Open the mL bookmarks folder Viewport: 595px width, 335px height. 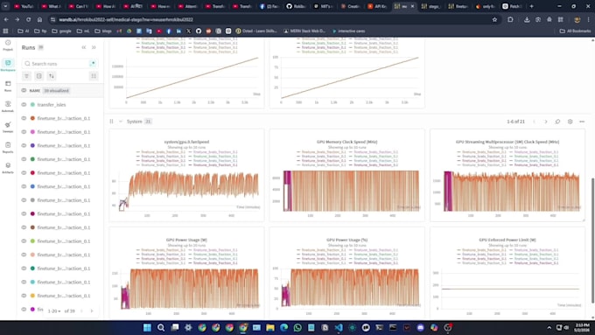tap(83, 31)
